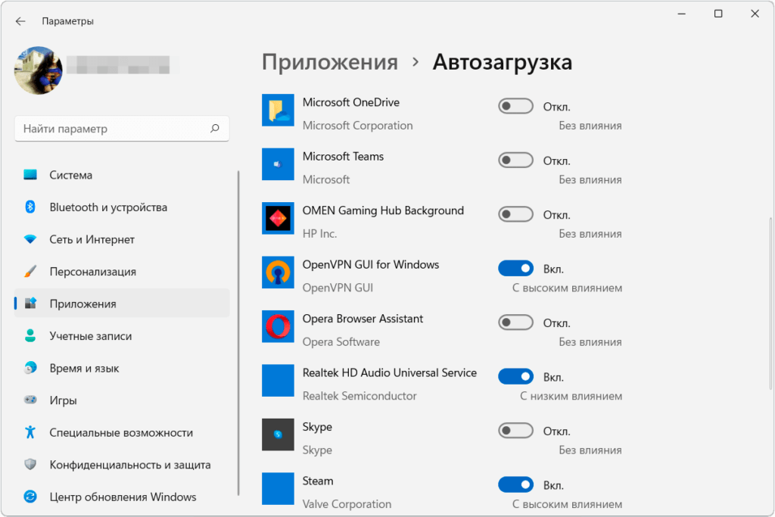The width and height of the screenshot is (775, 517).
Task: Click the Skype app icon
Action: pyautogui.click(x=278, y=434)
